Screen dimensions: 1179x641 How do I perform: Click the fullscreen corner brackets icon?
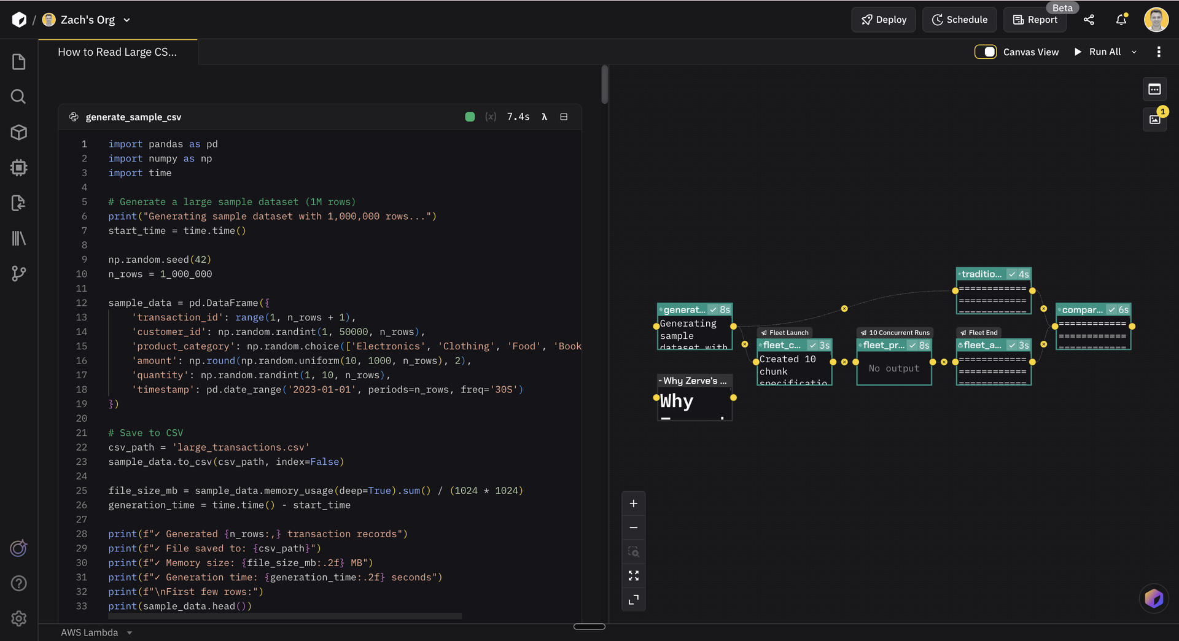click(x=633, y=599)
